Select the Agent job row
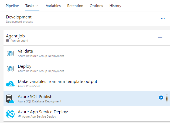The image size is (170, 123). (87, 38)
